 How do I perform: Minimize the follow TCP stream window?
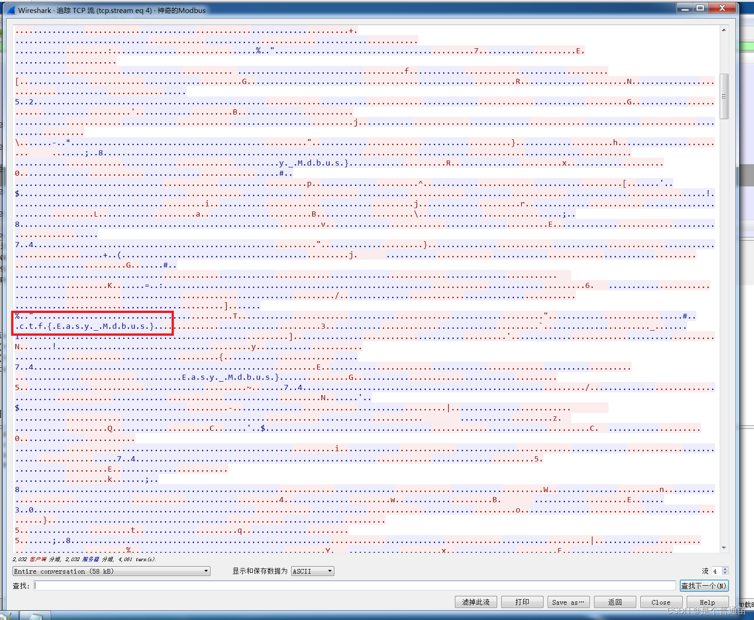point(685,8)
